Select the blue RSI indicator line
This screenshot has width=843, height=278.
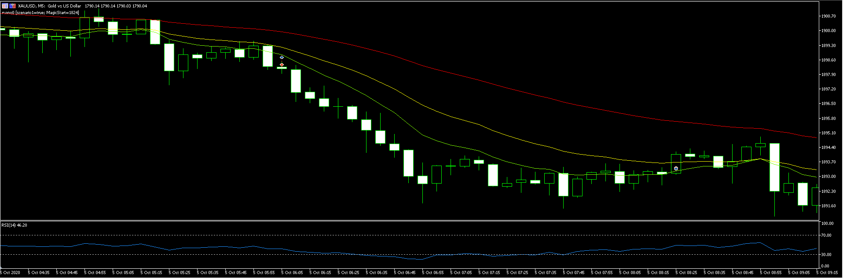tap(408, 259)
